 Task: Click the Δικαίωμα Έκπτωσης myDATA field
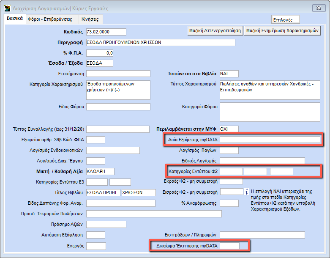229,246
